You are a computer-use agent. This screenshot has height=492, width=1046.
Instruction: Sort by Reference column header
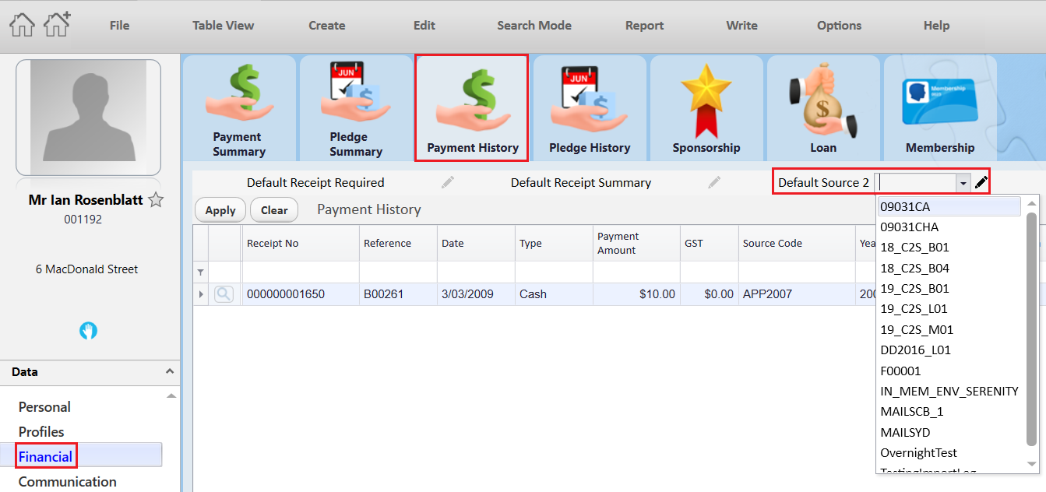click(398, 243)
